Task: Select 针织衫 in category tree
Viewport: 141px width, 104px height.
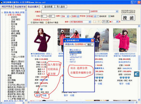Action: (14, 17)
